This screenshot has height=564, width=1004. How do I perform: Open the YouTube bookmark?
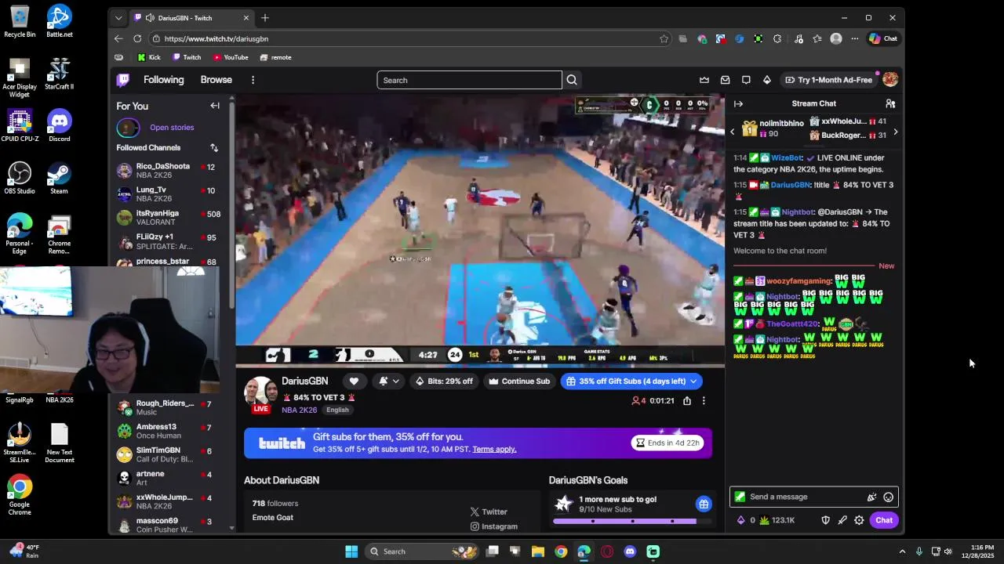coord(231,57)
